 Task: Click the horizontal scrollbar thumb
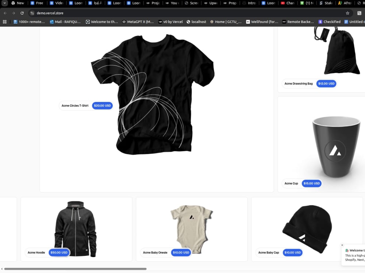pyautogui.click(x=76, y=269)
